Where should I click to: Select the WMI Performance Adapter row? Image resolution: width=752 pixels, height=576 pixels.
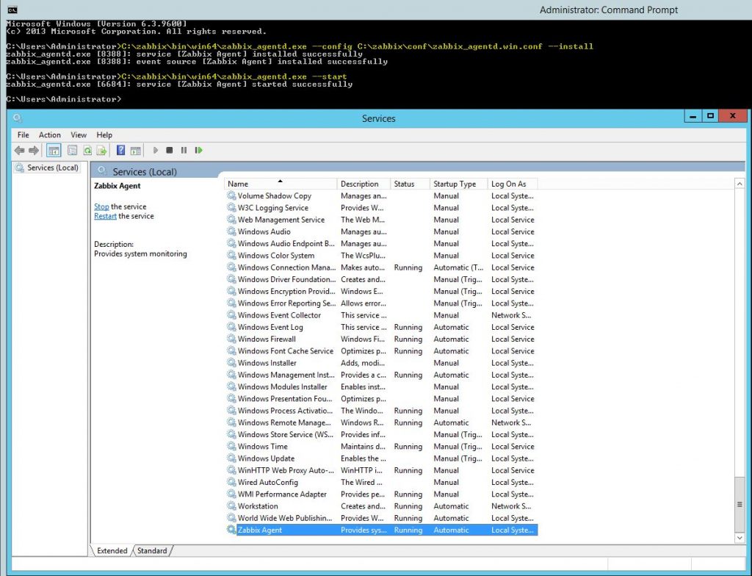coord(381,494)
